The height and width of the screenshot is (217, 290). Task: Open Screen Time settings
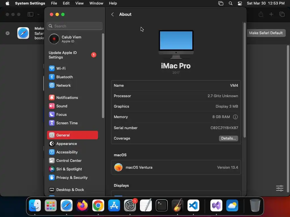72,123
